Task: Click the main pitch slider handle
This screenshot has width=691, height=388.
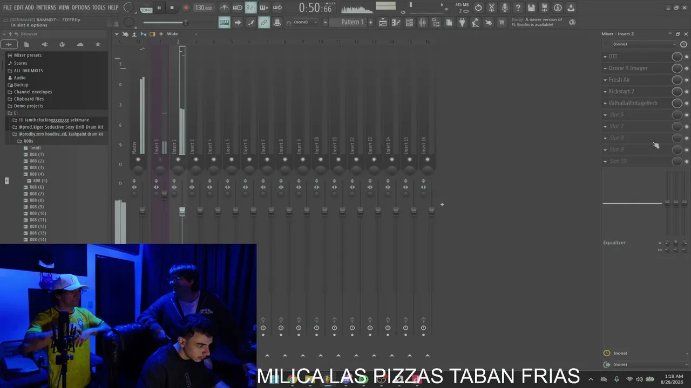Action: 185,22
